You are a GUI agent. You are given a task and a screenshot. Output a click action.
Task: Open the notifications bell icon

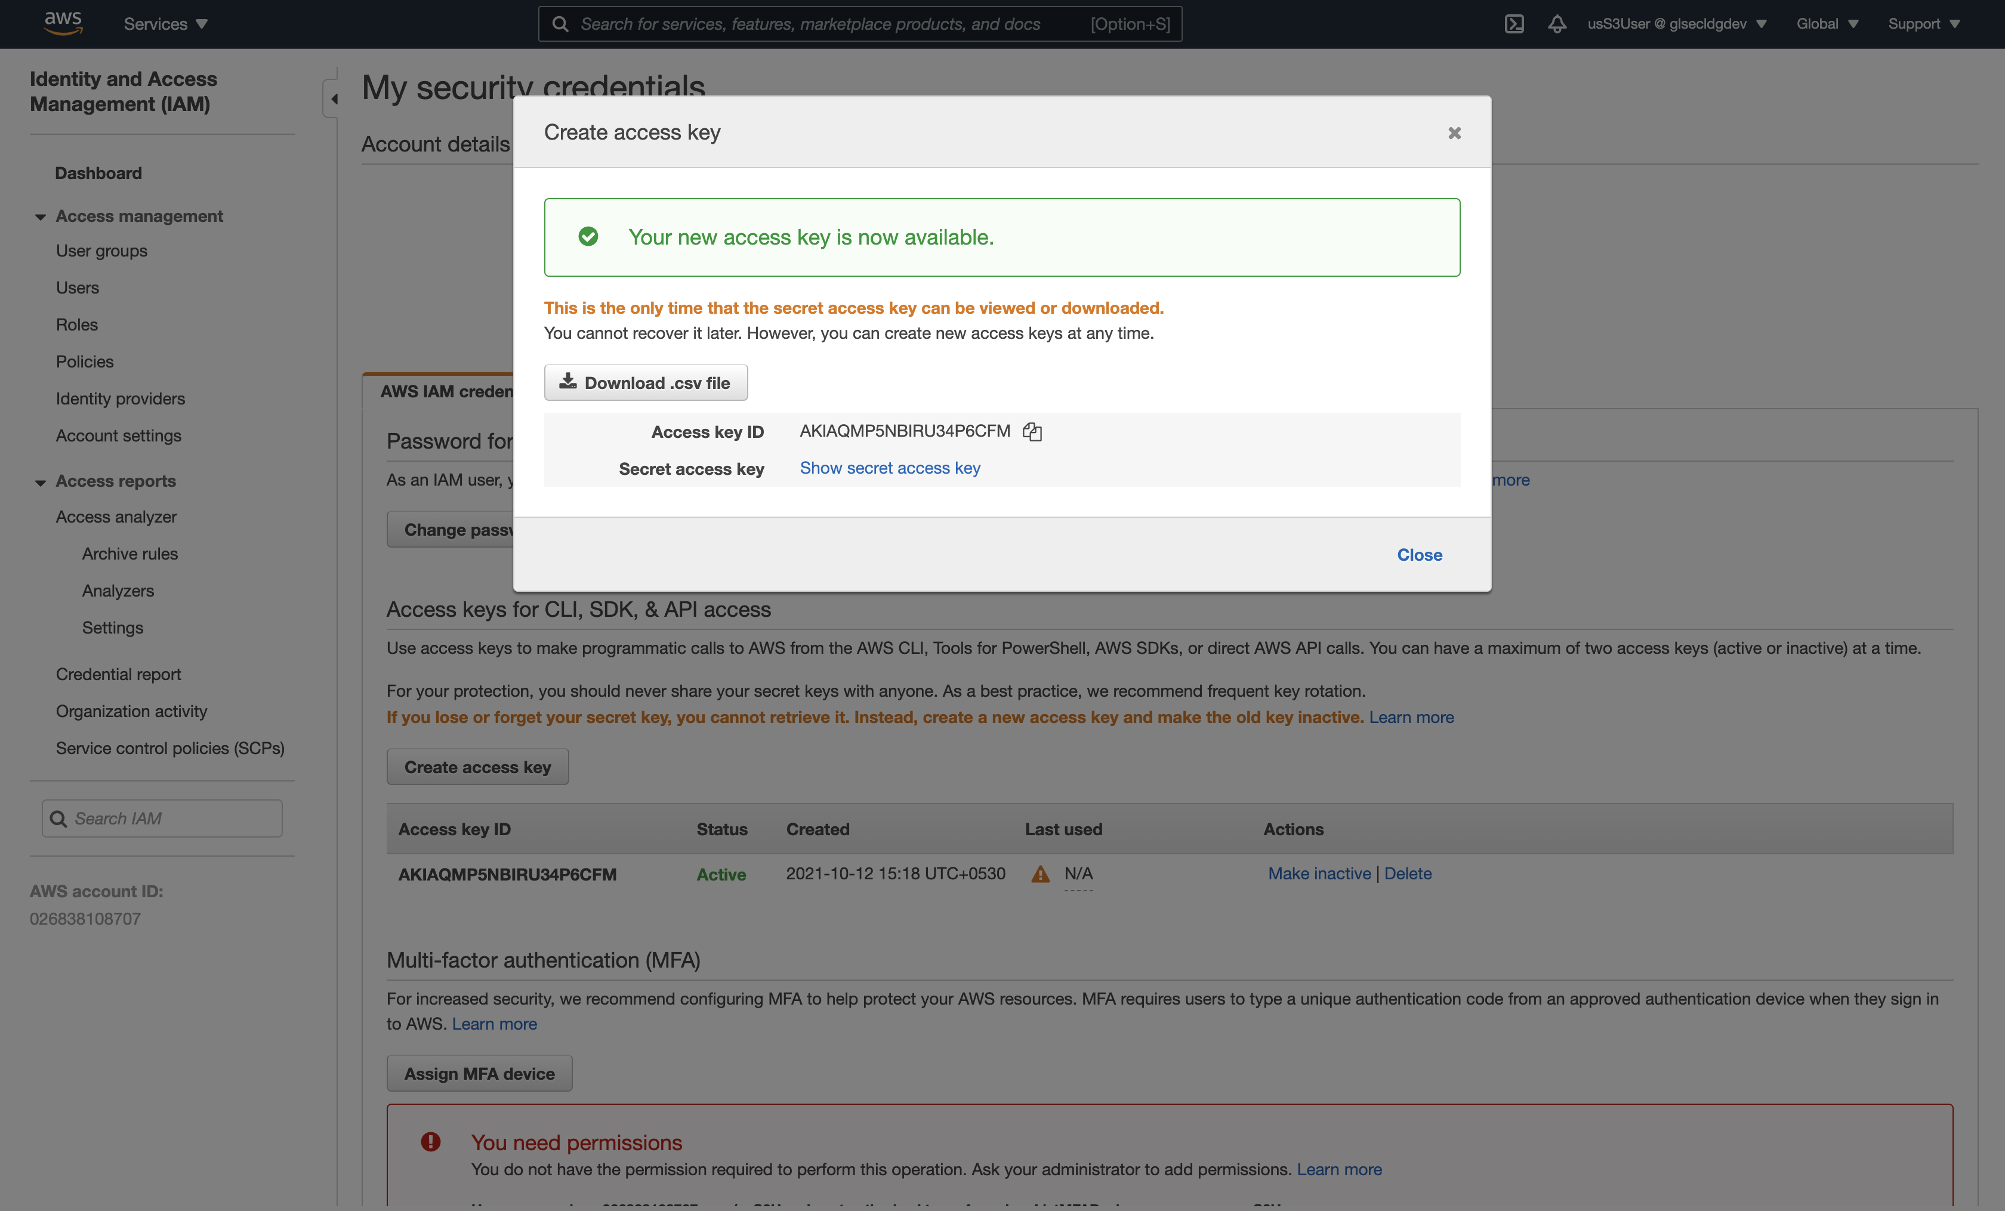click(1557, 24)
